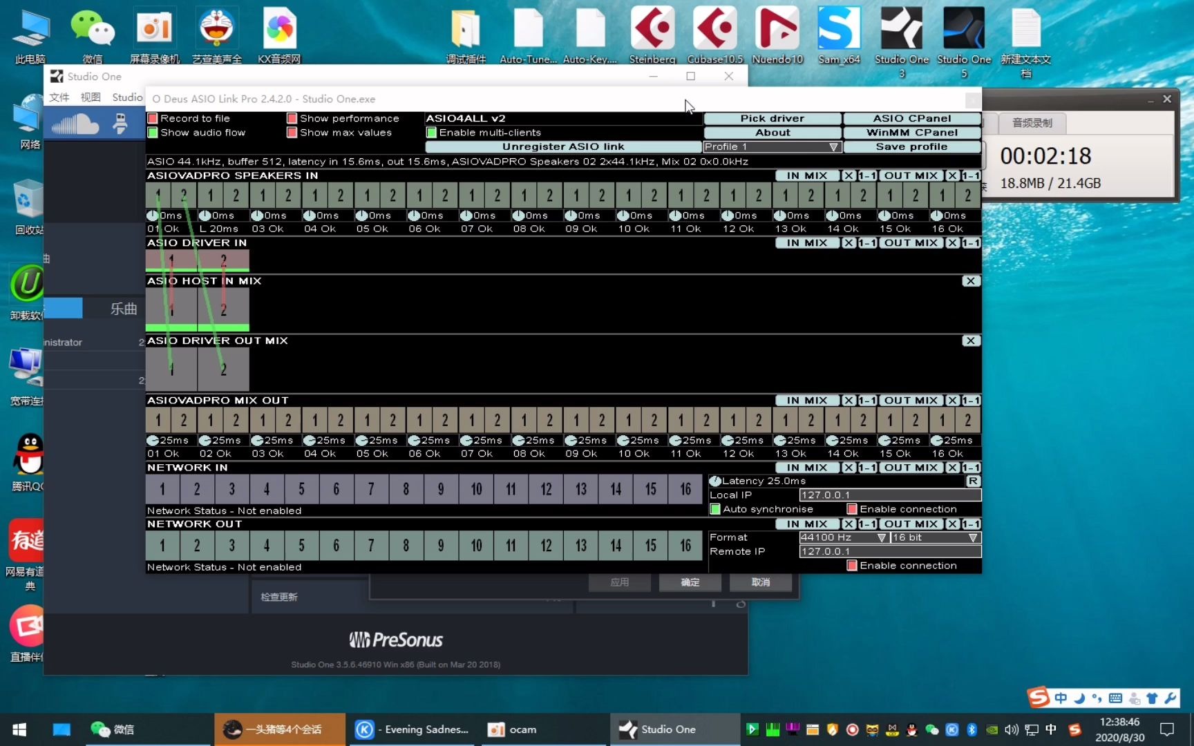
Task: Select the 音频录制 tab in recorder window
Action: [x=1032, y=123]
